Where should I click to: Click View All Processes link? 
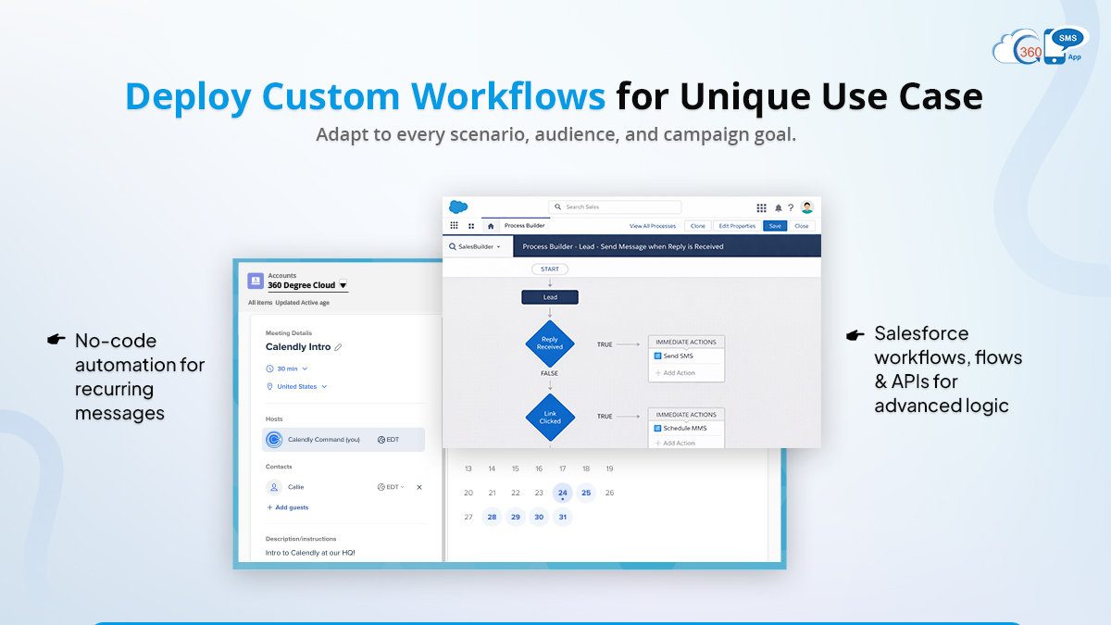(x=652, y=226)
